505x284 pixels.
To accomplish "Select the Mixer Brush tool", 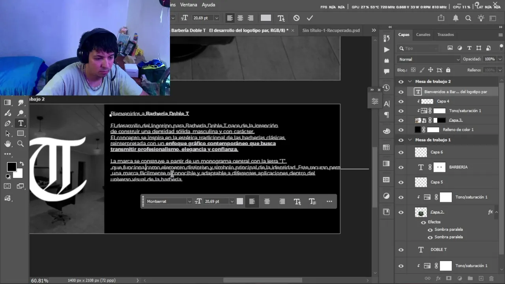I will point(7,113).
